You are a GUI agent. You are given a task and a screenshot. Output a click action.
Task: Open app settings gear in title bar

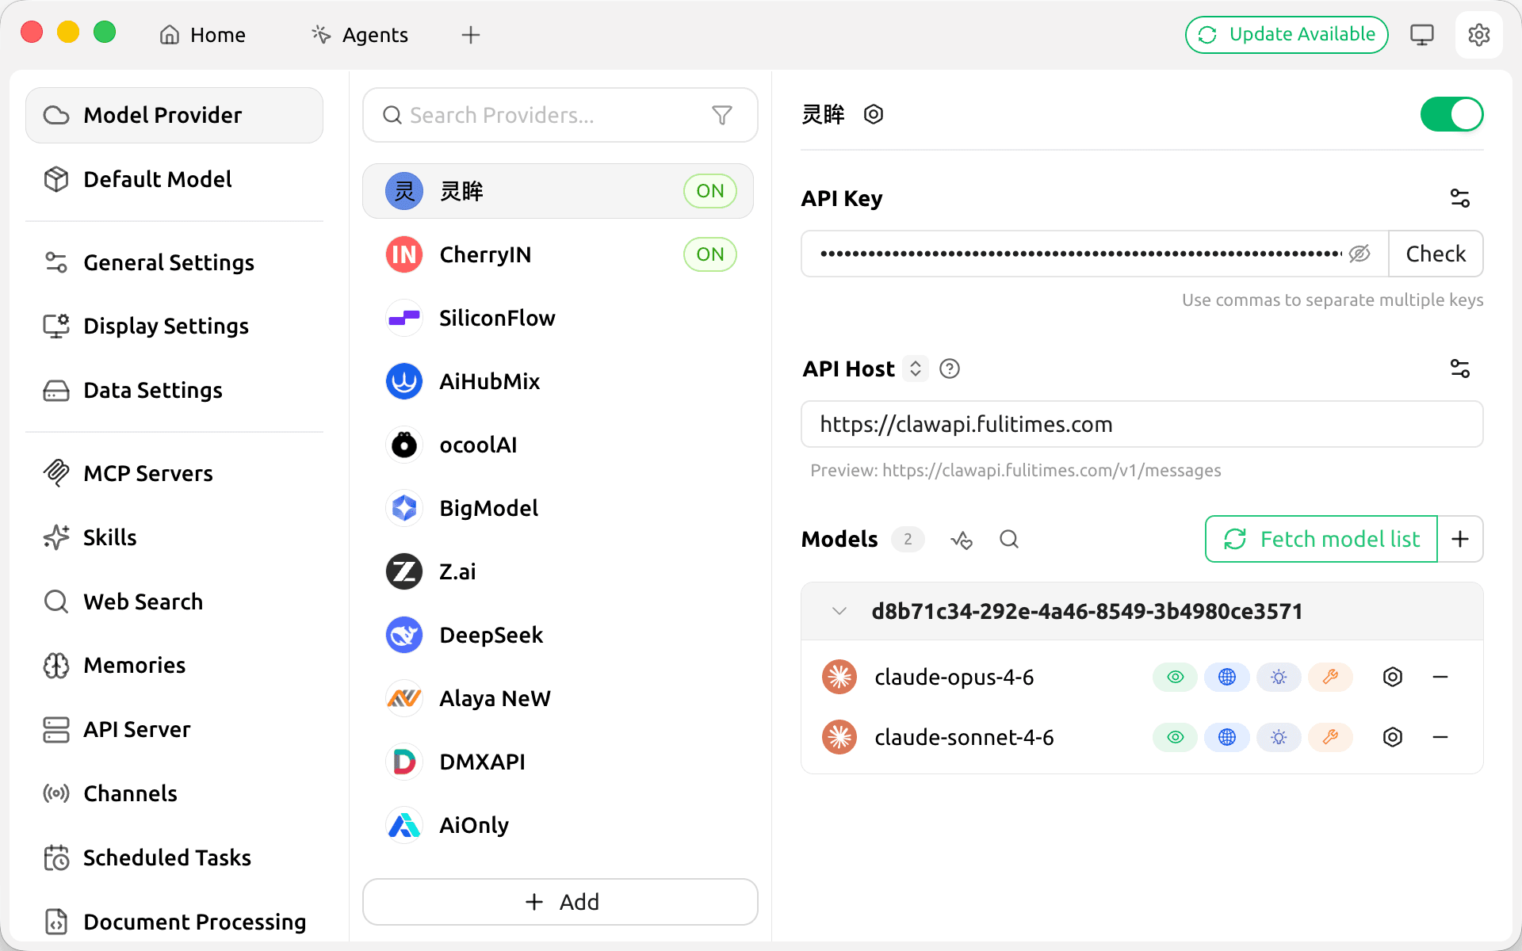click(1478, 35)
